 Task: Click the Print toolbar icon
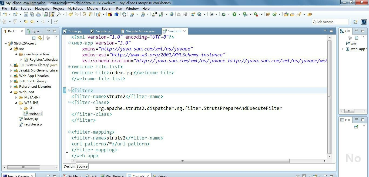(38, 14)
